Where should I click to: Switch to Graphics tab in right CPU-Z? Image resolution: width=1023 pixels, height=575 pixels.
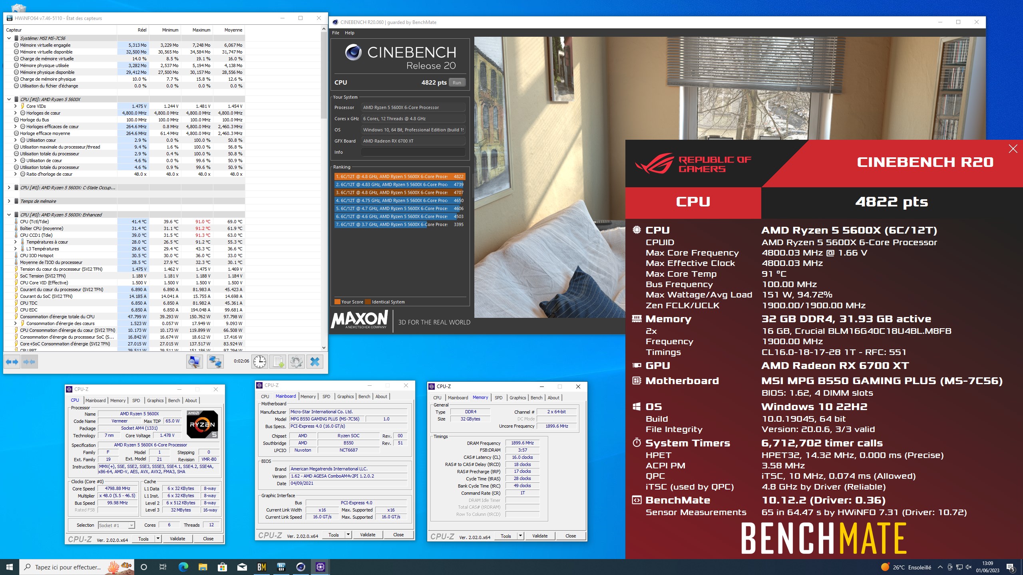pyautogui.click(x=518, y=398)
